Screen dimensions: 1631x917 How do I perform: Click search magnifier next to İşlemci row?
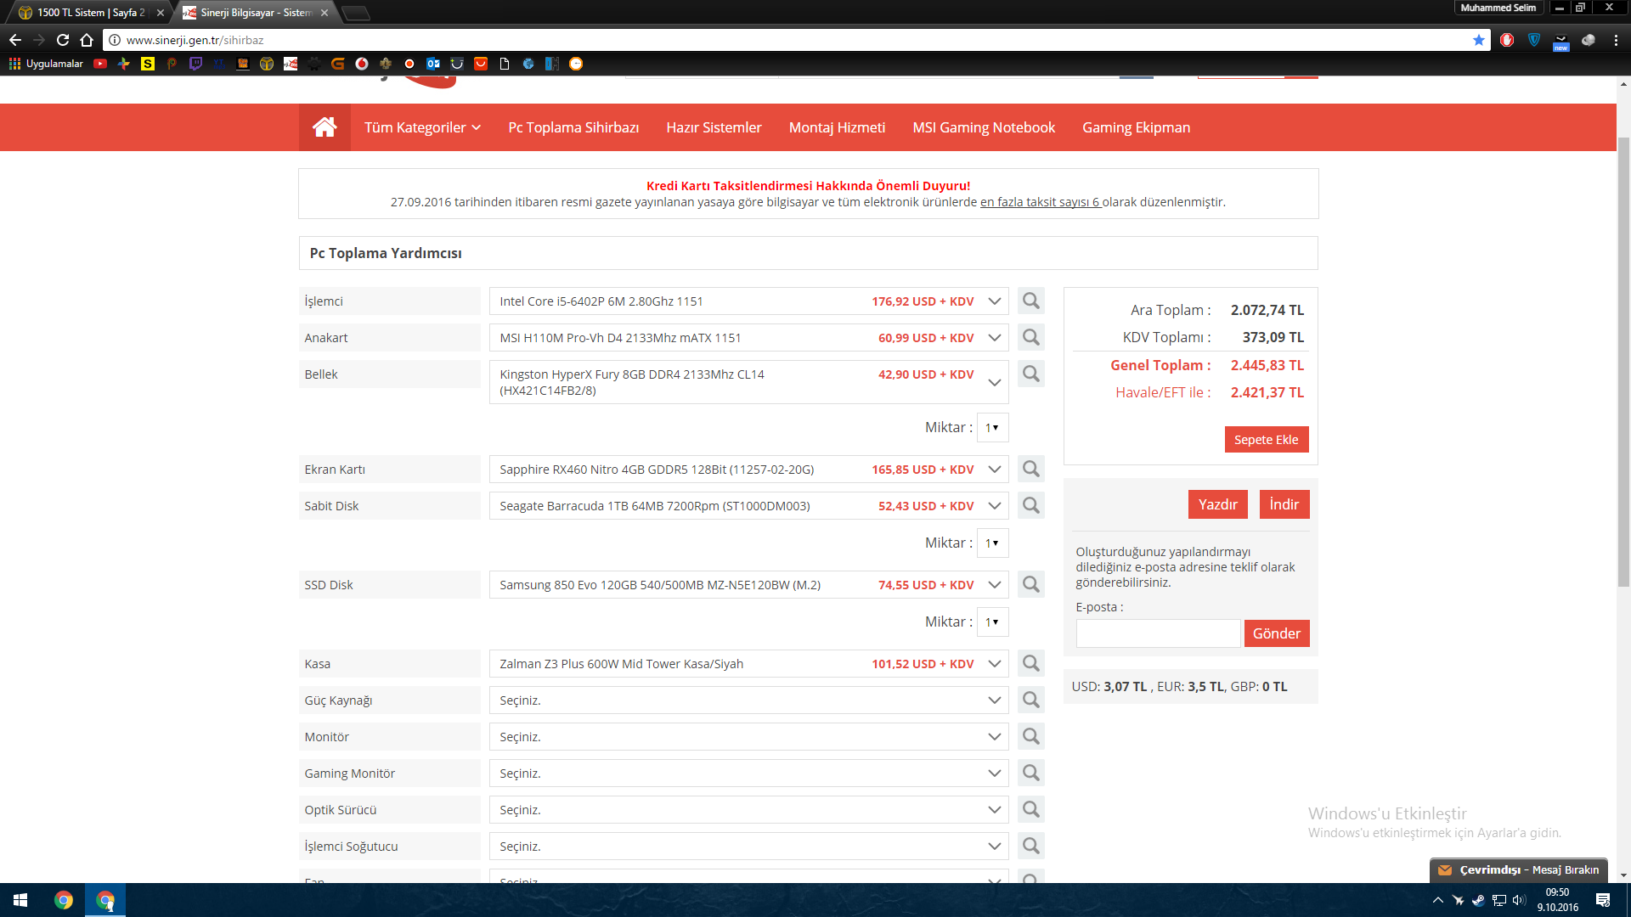click(1030, 301)
